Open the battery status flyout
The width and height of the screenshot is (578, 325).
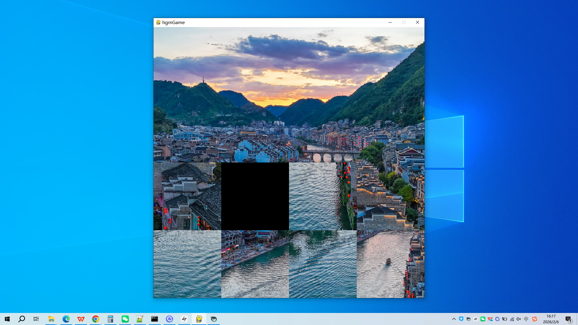tap(505, 319)
